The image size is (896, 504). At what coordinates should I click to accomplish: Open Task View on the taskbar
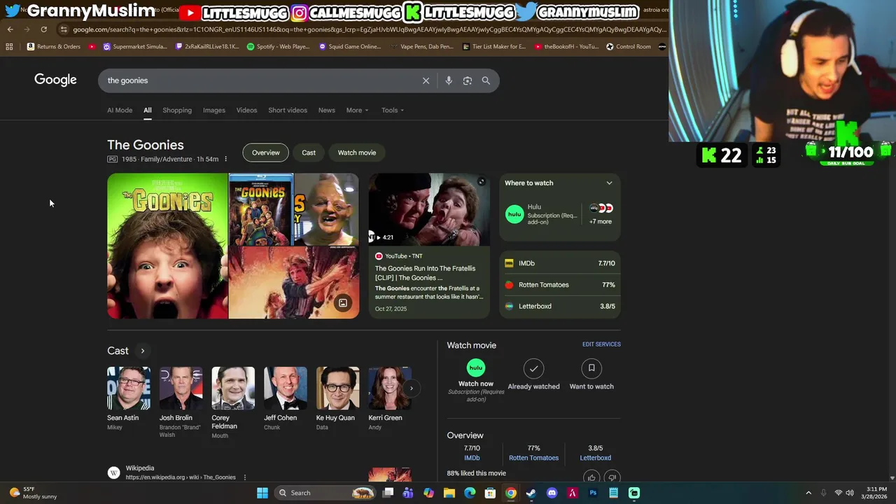coord(388,493)
